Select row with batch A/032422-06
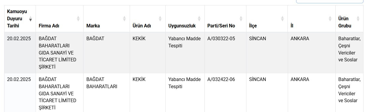The height and width of the screenshot is (112, 368). tap(184, 93)
